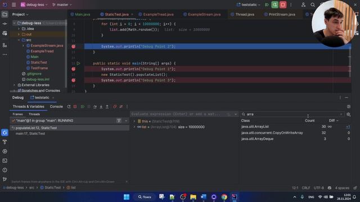
Task: Open the Run tool window icon
Action: (4, 151)
